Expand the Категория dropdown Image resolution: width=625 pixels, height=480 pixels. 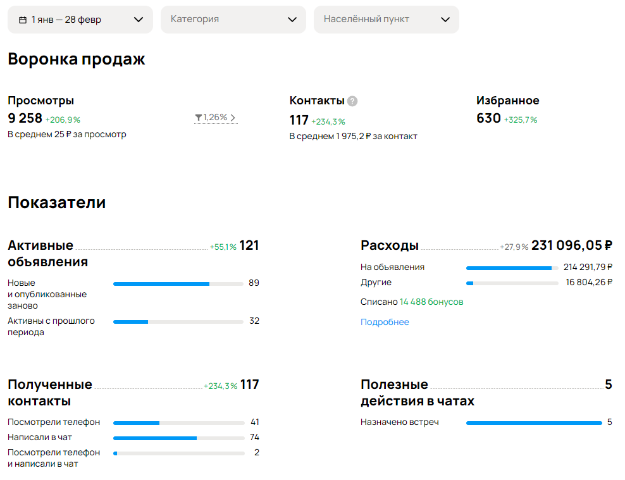233,20
